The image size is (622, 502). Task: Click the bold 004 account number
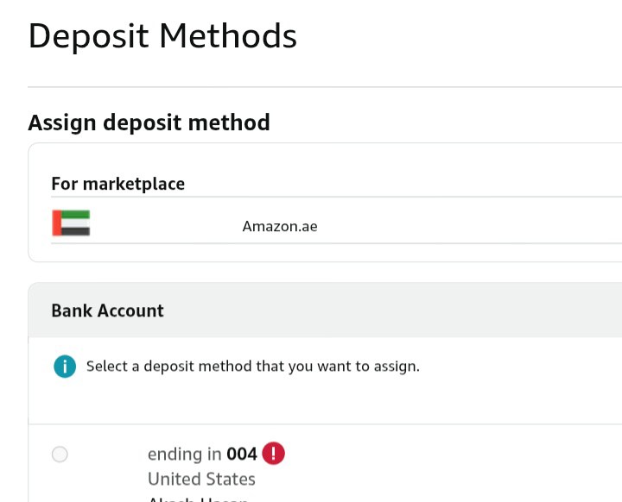pyautogui.click(x=242, y=454)
